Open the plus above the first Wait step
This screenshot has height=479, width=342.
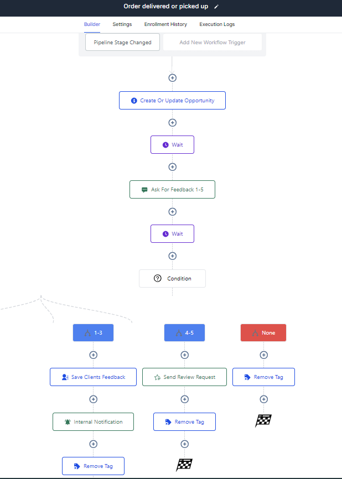coord(172,122)
